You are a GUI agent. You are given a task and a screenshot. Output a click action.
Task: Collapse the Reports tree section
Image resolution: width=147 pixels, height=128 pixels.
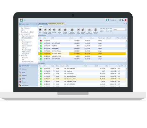19,40
